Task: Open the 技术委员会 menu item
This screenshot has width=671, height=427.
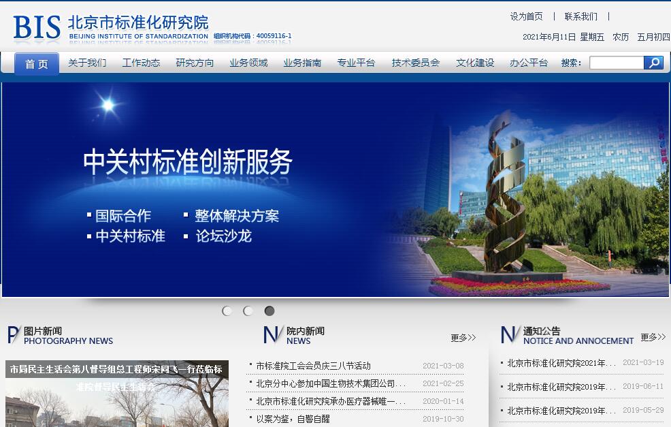Action: [415, 63]
